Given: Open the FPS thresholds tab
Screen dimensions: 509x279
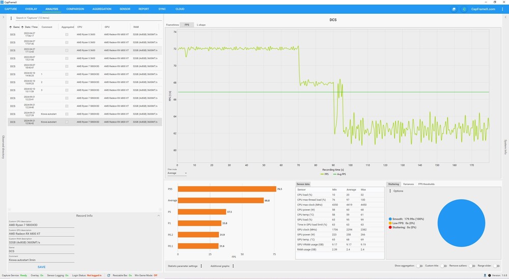Looking at the screenshot, I should tap(426, 184).
